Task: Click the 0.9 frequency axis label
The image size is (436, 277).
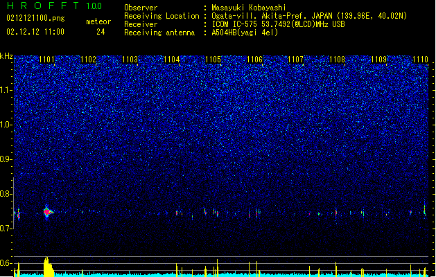Action: point(6,159)
